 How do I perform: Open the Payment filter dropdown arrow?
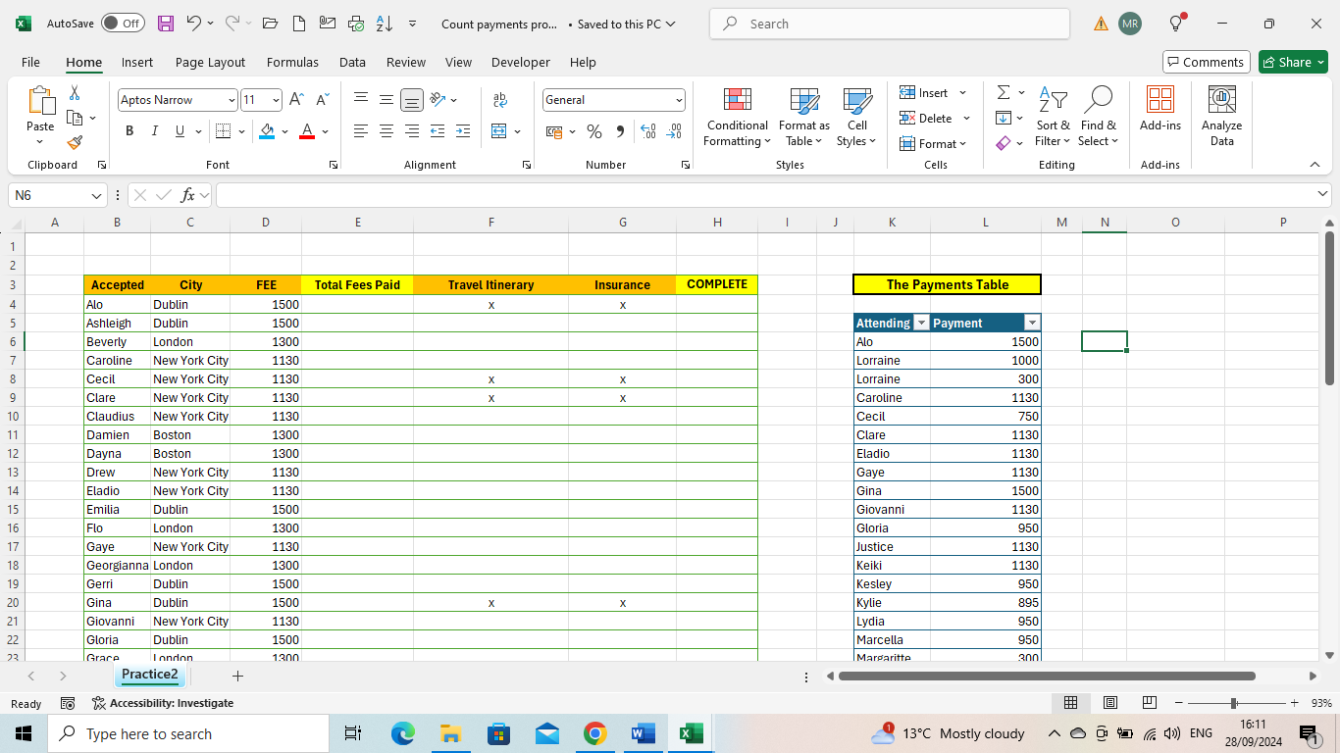coord(1032,324)
